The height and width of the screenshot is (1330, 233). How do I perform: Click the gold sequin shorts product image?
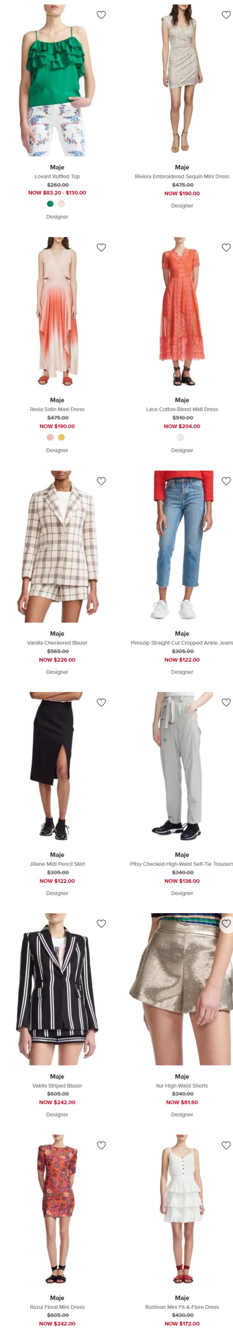pyautogui.click(x=182, y=989)
